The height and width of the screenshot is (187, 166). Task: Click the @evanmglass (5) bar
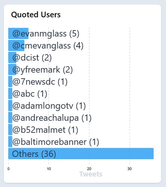coord(18,33)
